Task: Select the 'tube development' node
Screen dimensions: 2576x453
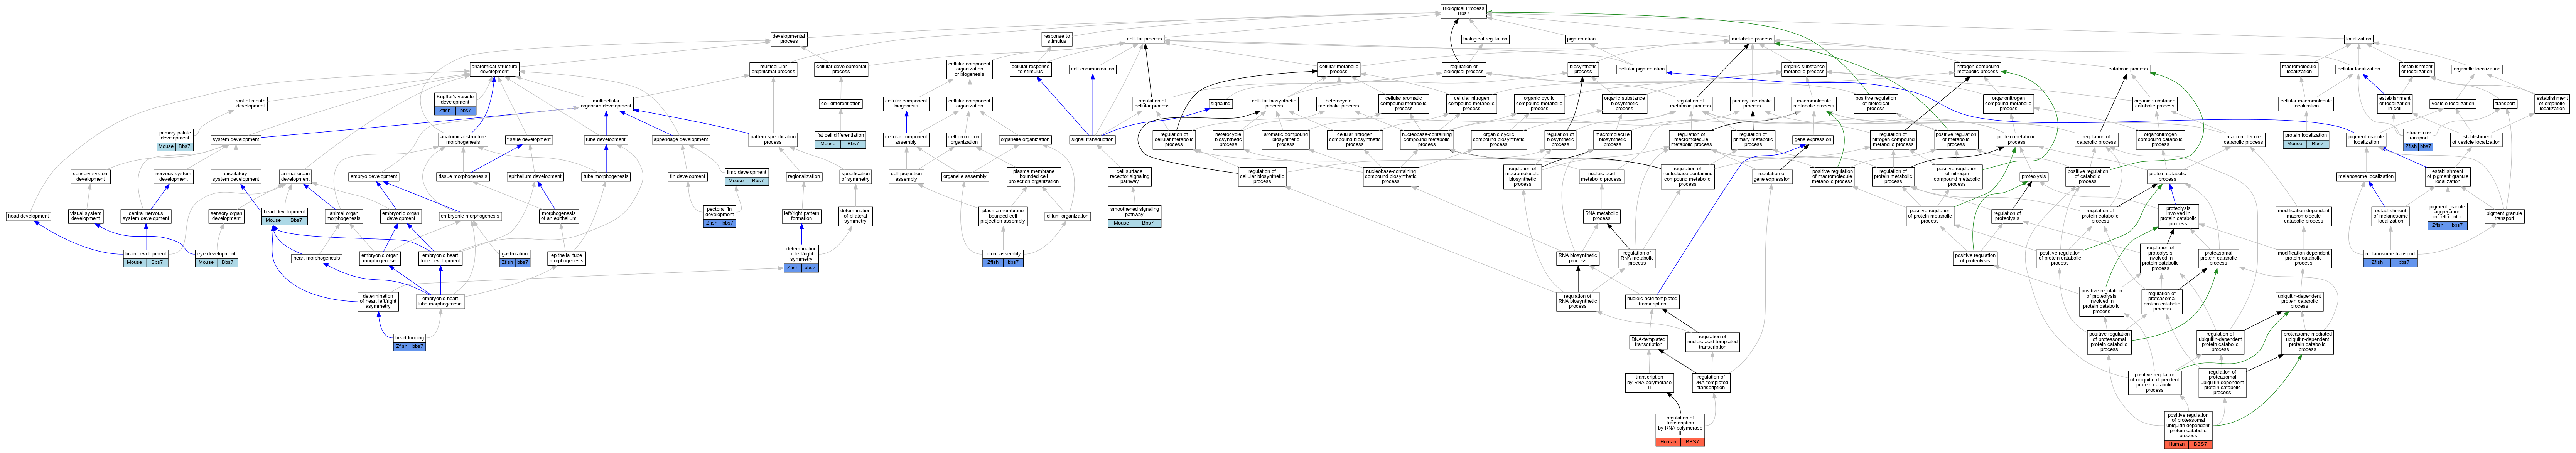Action: click(x=606, y=140)
